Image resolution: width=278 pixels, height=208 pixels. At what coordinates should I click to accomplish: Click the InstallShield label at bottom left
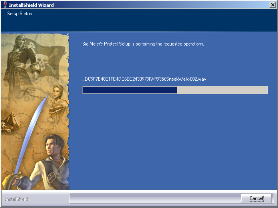(x=16, y=199)
